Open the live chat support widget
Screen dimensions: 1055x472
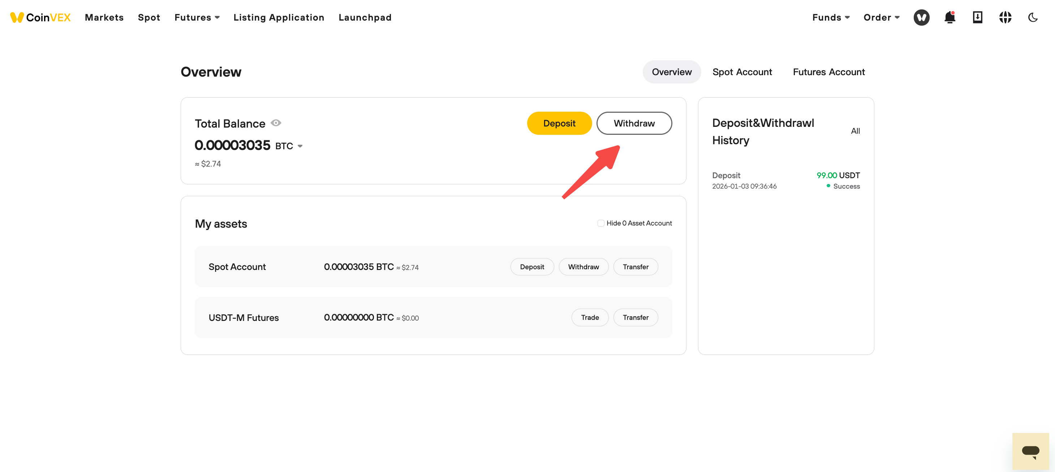click(x=1030, y=451)
